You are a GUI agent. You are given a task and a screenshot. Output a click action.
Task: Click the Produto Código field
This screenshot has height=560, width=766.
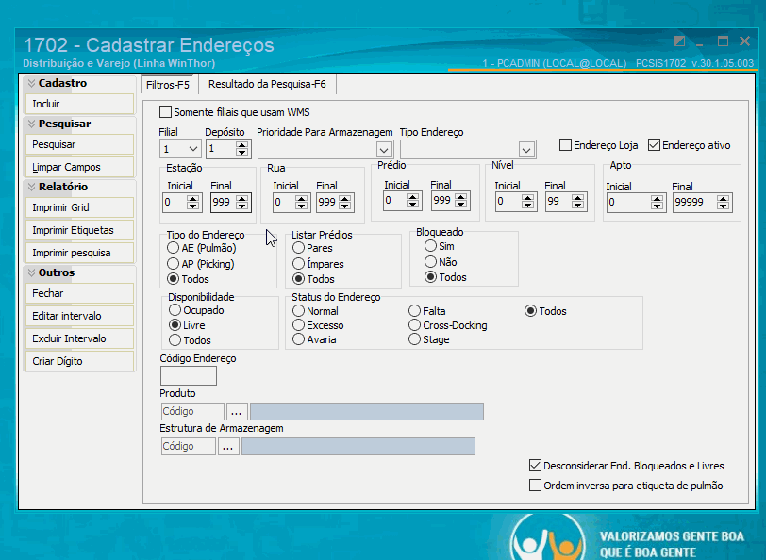192,412
